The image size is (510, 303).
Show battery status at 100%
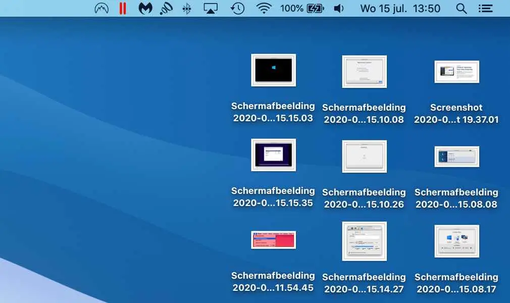point(302,9)
